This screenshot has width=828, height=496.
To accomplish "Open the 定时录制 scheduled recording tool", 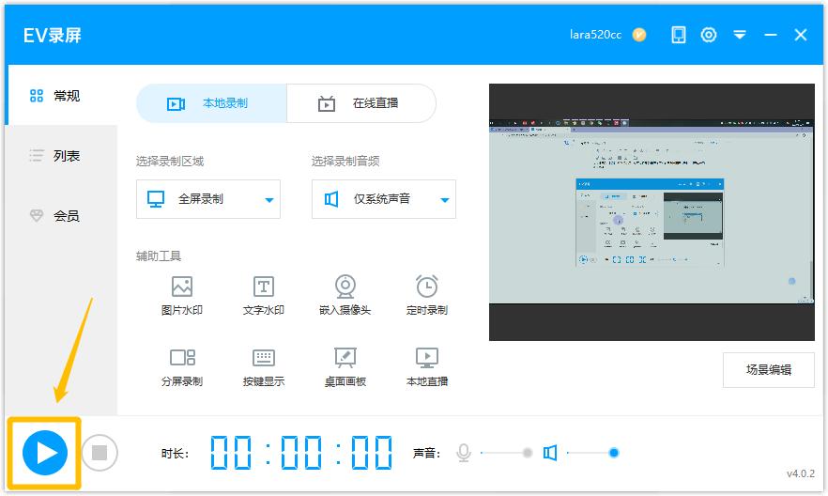I will (427, 295).
